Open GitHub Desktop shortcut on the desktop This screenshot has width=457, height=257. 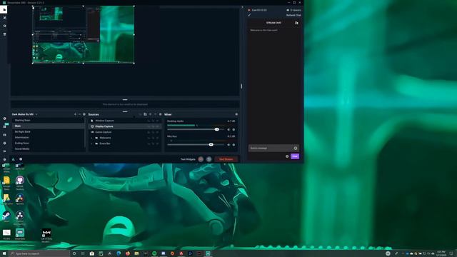point(20,182)
